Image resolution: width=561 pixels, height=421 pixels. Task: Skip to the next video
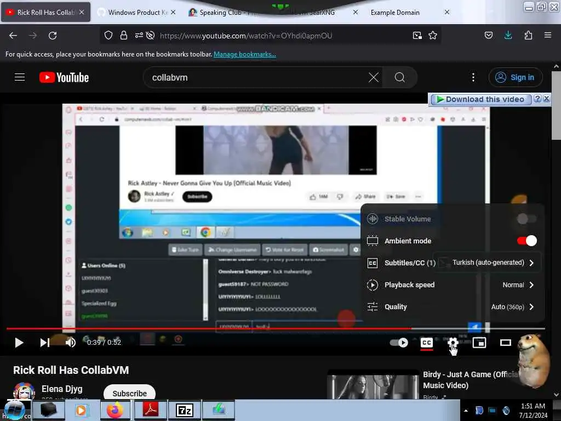click(45, 343)
